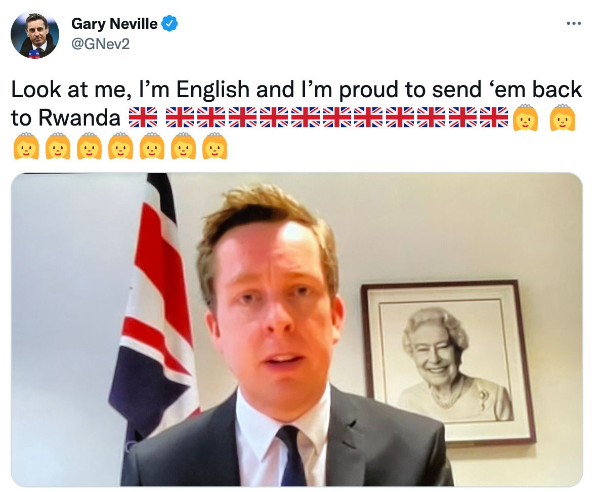The image size is (598, 492).
Task: Open the attached tweet photo
Action: pyautogui.click(x=296, y=330)
